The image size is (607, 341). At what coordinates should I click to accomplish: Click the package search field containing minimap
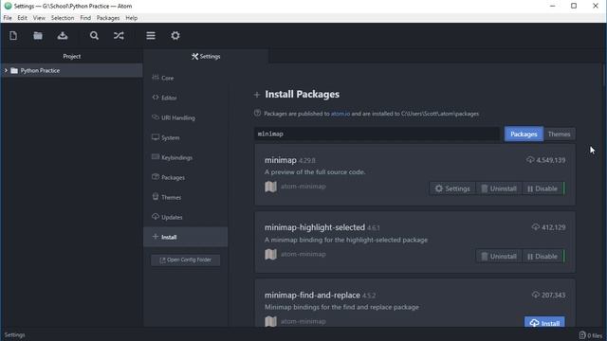377,134
